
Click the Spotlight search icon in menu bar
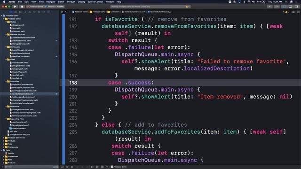click(286, 2)
